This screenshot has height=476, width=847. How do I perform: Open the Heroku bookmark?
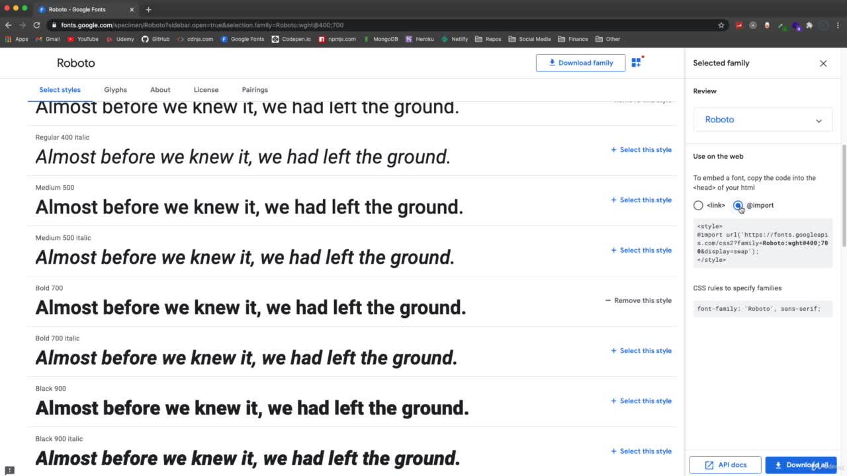tap(420, 39)
